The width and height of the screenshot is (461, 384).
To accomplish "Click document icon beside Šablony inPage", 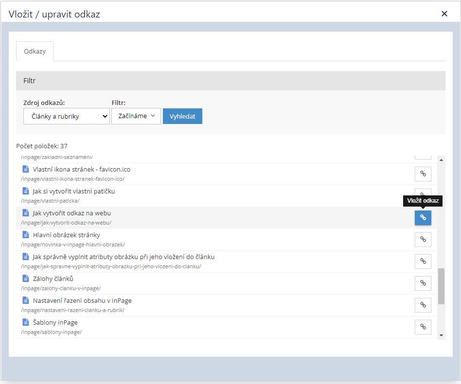I will tap(26, 322).
